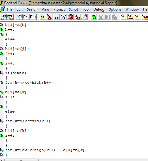Click flashlight icon pointing to a document
Image resolution: width=148 pixels, height=161 pixels.
point(77,17)
